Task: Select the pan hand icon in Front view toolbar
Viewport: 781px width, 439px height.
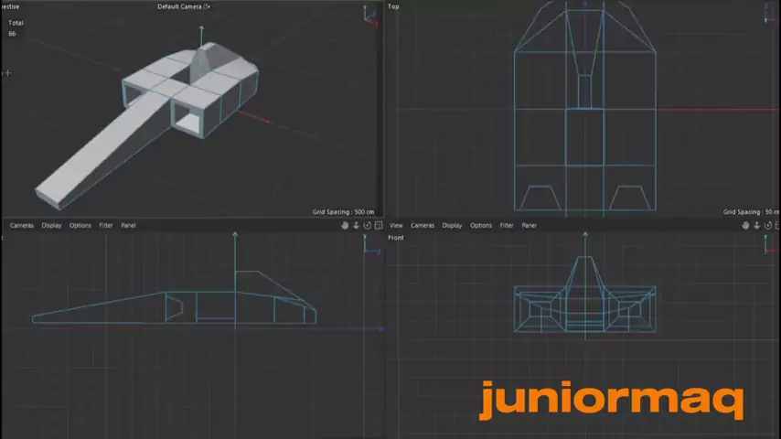Action: (x=745, y=225)
